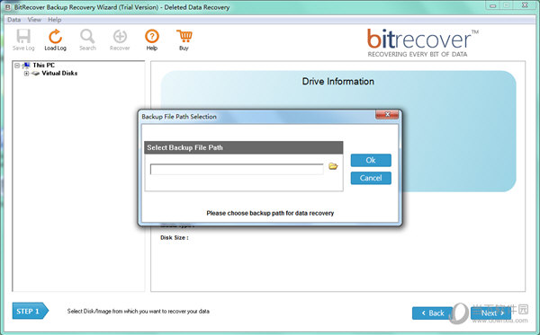Click the Load Log toolbar icon
This screenshot has height=335, width=540.
(x=55, y=36)
